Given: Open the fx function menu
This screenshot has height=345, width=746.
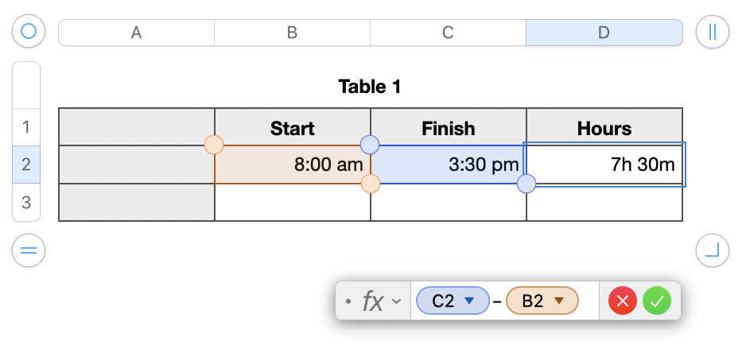Looking at the screenshot, I should (x=380, y=301).
